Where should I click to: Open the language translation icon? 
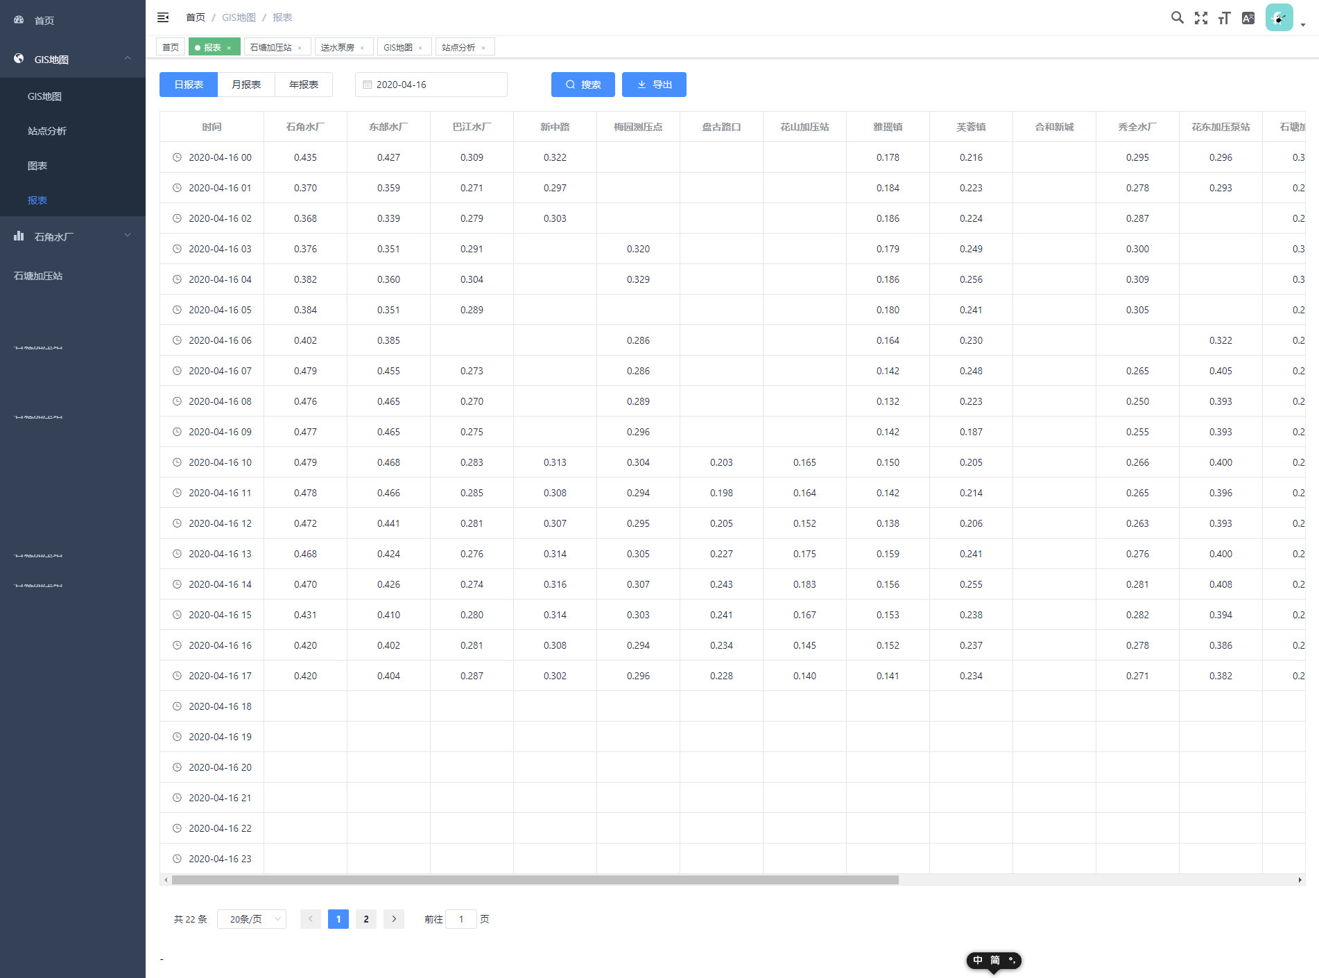pos(1248,18)
